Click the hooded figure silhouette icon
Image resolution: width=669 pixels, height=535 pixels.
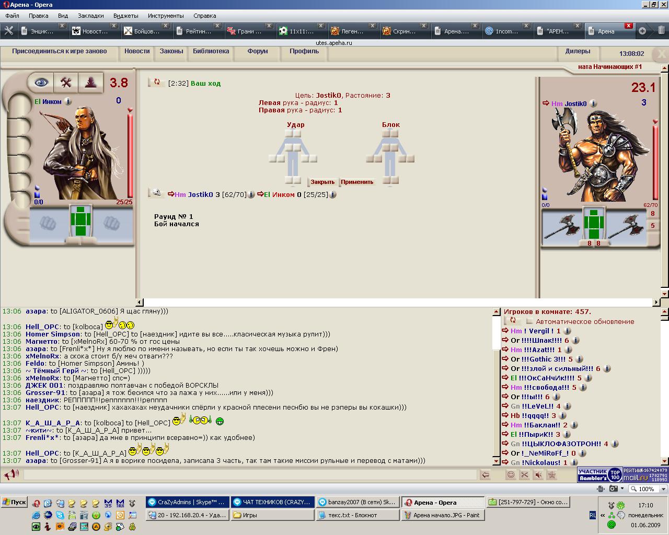click(x=91, y=82)
